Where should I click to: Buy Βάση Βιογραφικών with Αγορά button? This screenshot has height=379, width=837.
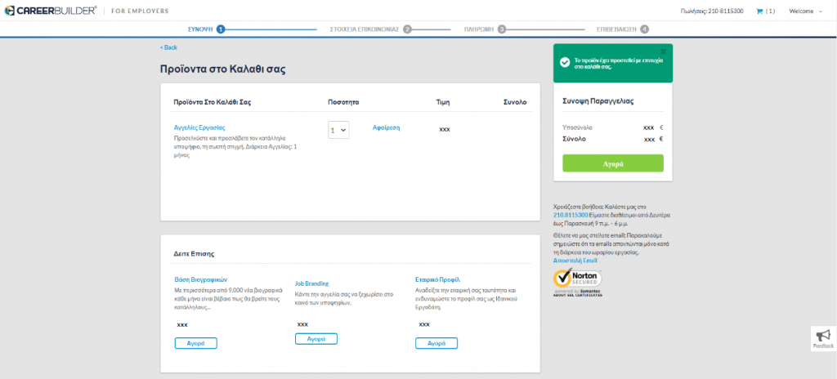(195, 343)
